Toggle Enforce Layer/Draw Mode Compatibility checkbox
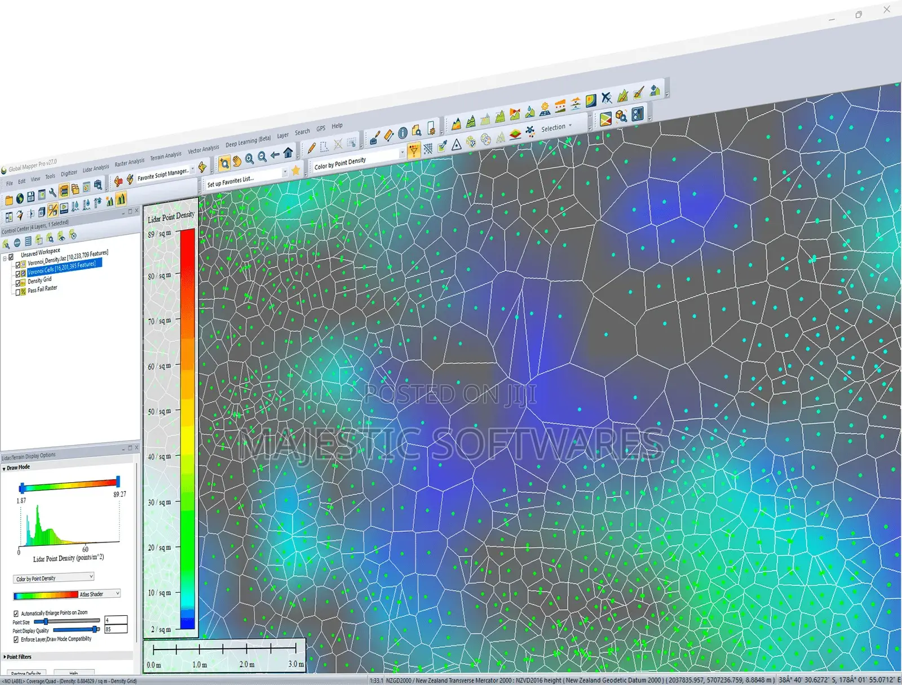This screenshot has height=685, width=902. click(16, 640)
